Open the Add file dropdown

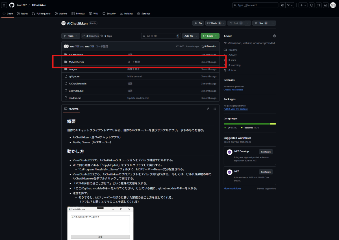[x=191, y=36]
